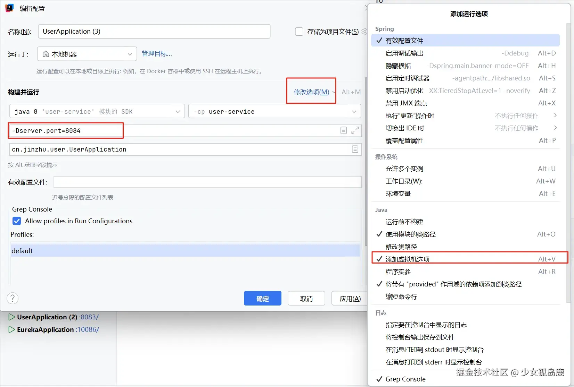Select 允许多个实例 option
The height and width of the screenshot is (387, 574).
pyautogui.click(x=465, y=169)
